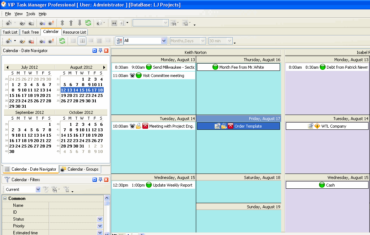Image resolution: width=370 pixels, height=235 pixels.
Task: Click the green refresh icon in calendar toolbar
Action: click(x=62, y=41)
